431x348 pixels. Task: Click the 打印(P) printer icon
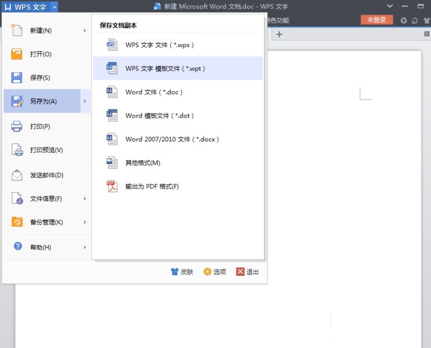[17, 126]
